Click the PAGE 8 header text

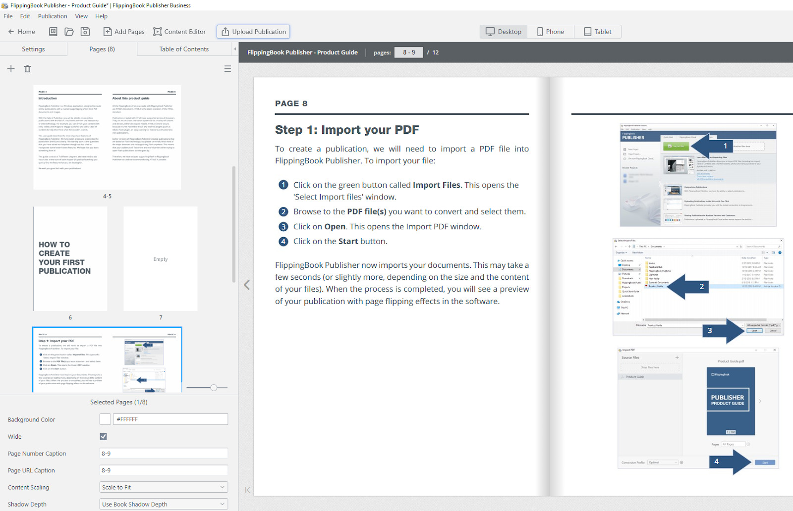click(x=291, y=103)
